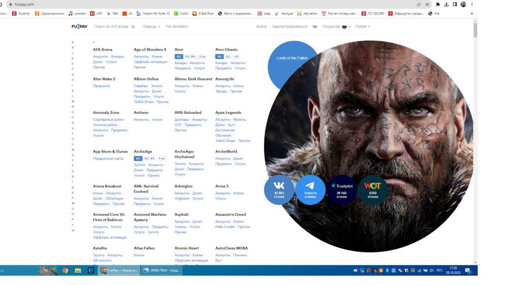This screenshot has width=509, height=286.
Task: Click the FunPay logo
Action: [x=79, y=26]
